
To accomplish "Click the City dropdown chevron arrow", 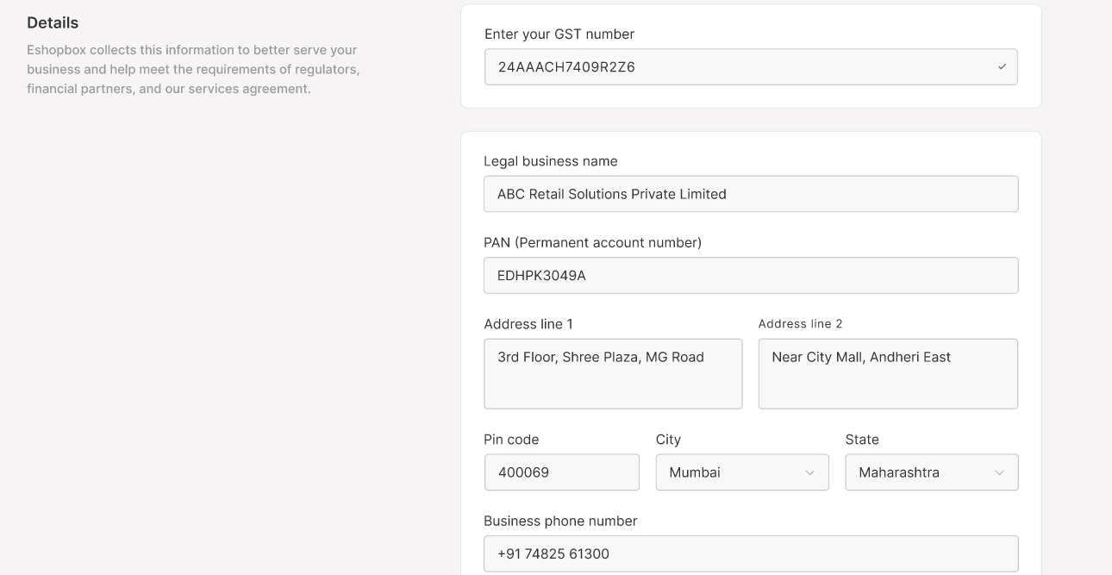I will click(809, 473).
